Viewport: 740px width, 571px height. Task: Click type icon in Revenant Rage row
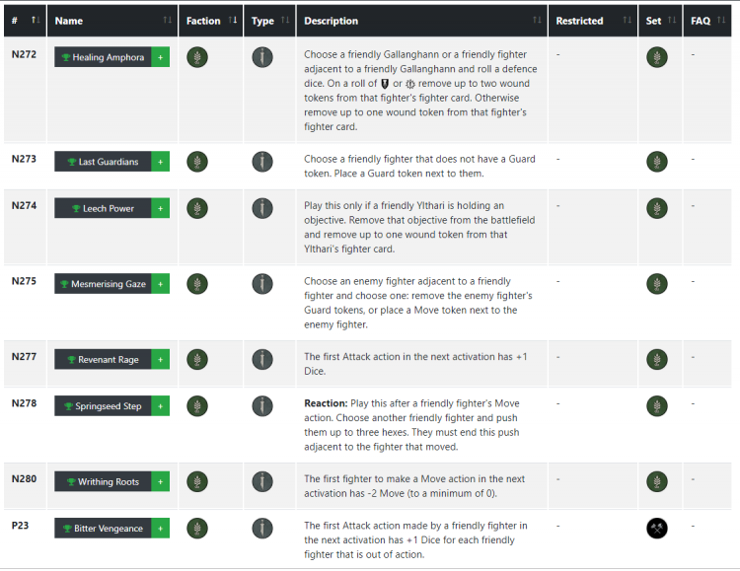261,360
